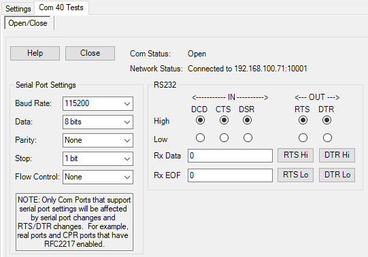Click the 'Connected to 192.168.100.71:10001' network status text
The image size is (368, 257).
(x=248, y=69)
